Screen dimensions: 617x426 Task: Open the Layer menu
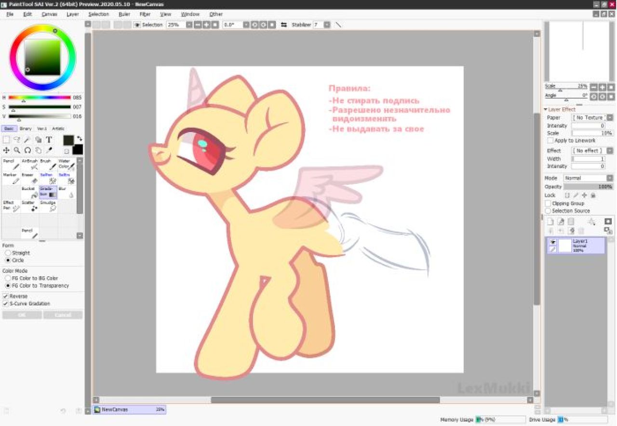[x=73, y=14]
